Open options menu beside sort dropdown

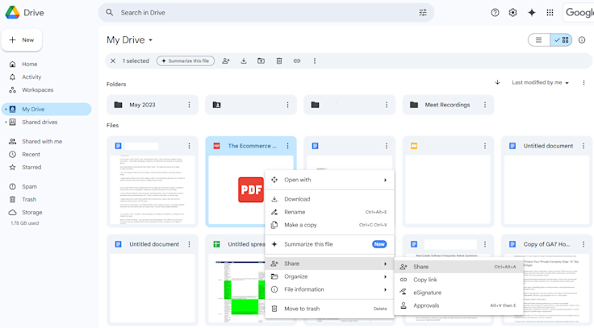tap(584, 82)
